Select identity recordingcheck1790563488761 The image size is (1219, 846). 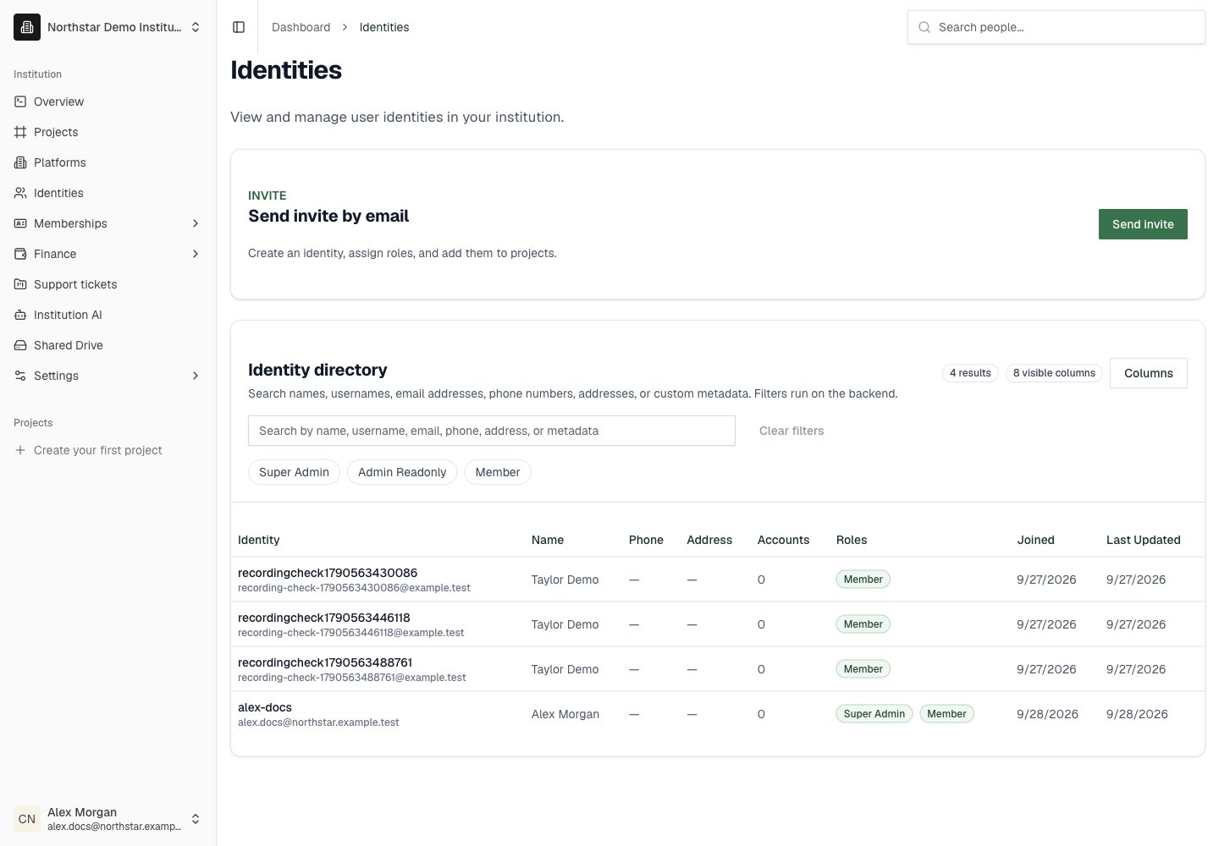coord(718,669)
